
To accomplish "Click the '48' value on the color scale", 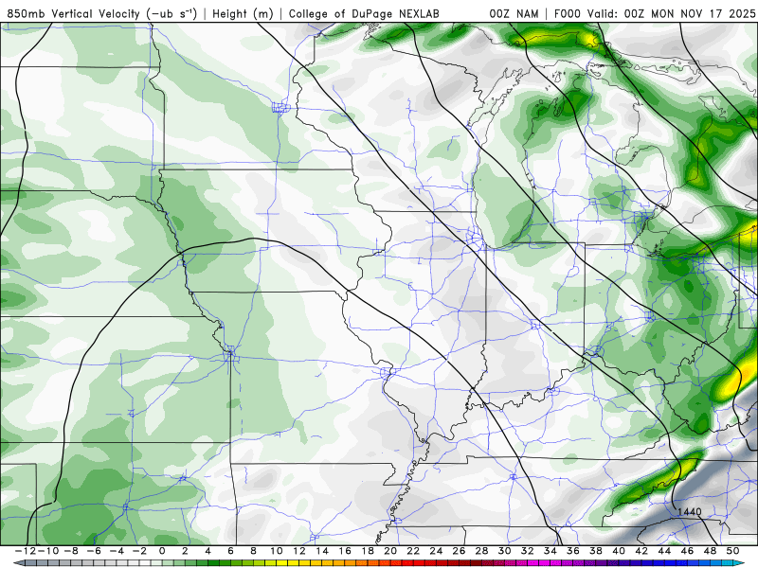I will 710,551.
